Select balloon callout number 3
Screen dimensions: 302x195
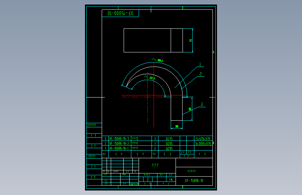pos(202,104)
